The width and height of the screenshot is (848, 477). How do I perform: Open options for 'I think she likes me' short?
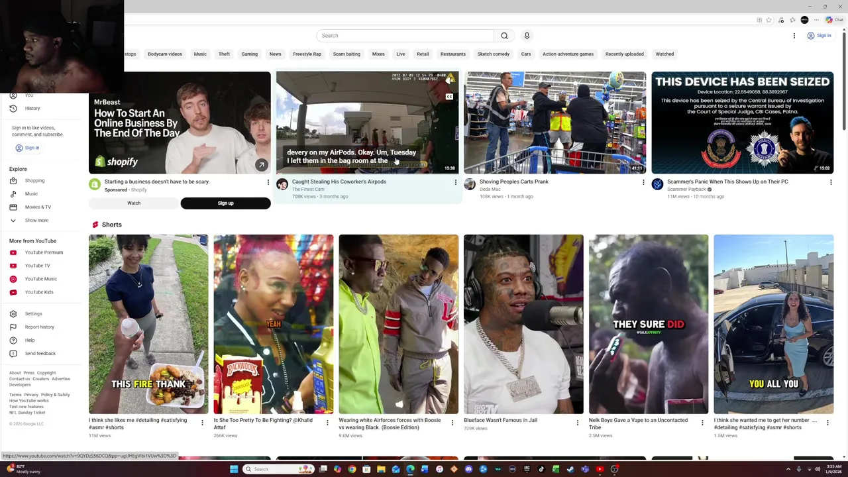coord(202,423)
